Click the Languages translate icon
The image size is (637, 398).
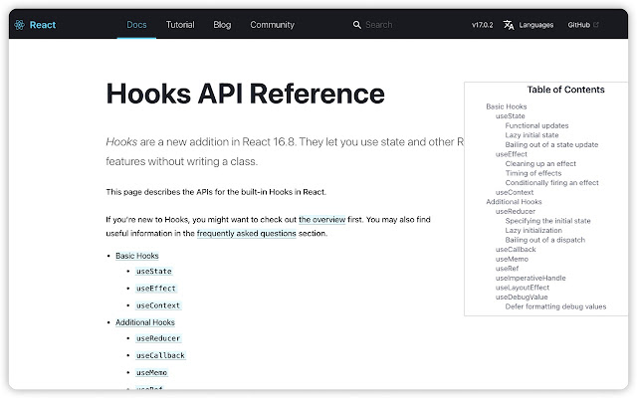coord(509,25)
